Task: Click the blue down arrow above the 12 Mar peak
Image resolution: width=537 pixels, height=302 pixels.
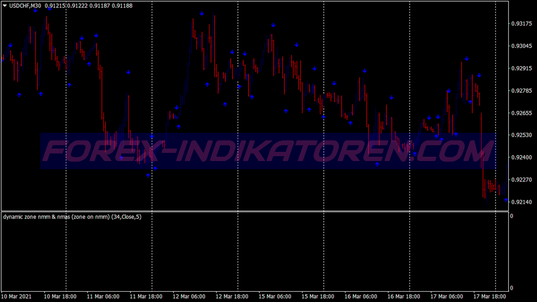Action: [202, 14]
